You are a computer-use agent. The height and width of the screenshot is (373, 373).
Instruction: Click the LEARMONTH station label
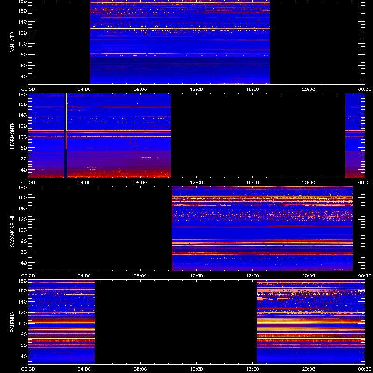pyautogui.click(x=12, y=136)
